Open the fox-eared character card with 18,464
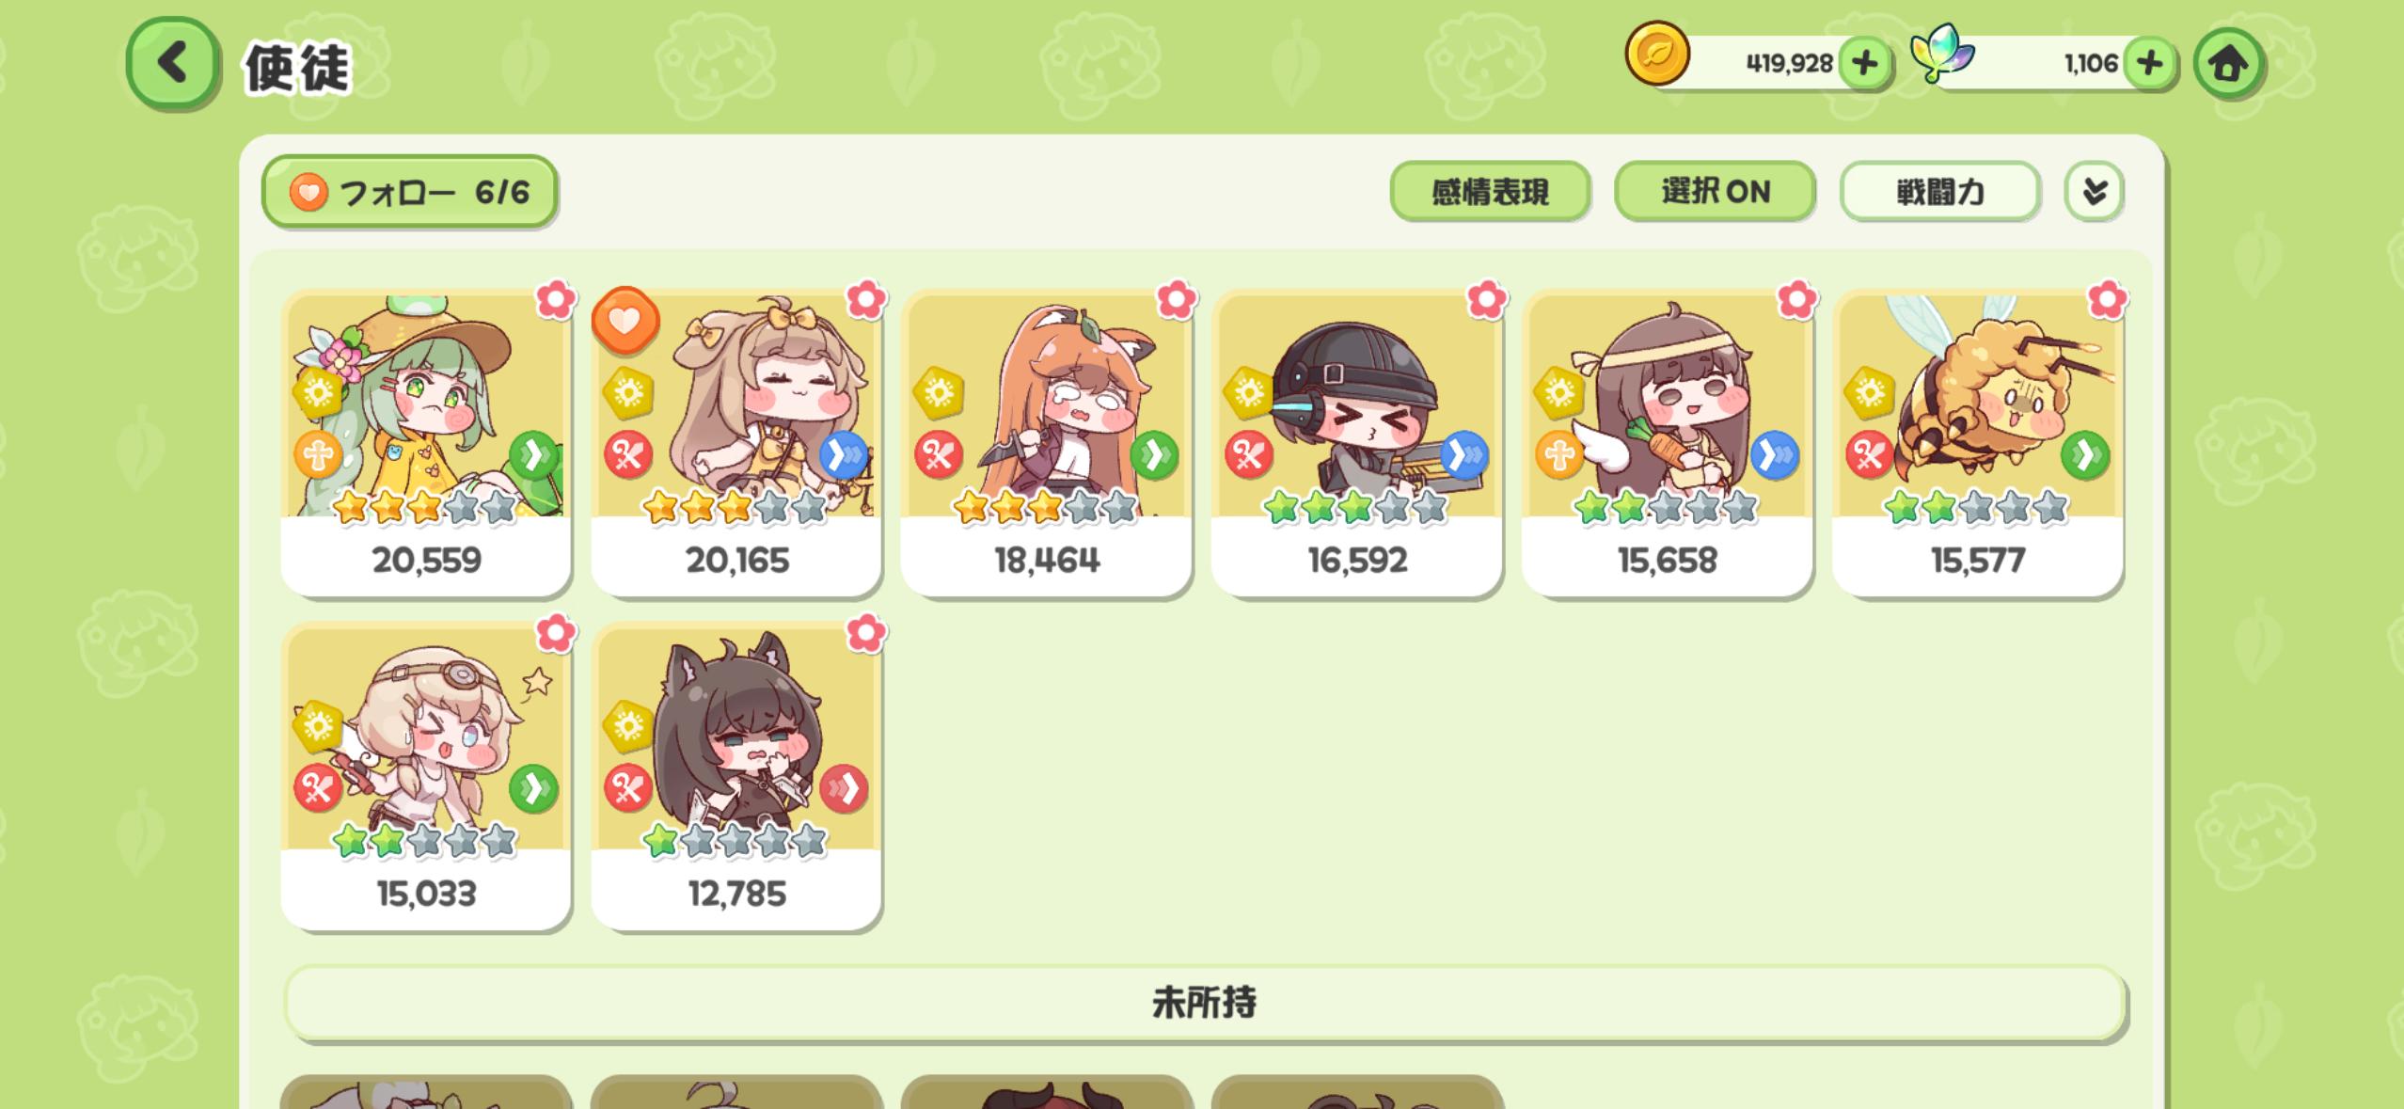 point(1046,442)
